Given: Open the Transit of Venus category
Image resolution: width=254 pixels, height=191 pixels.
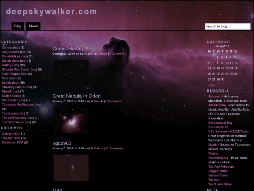Looking at the screenshot, I should point(13,122).
